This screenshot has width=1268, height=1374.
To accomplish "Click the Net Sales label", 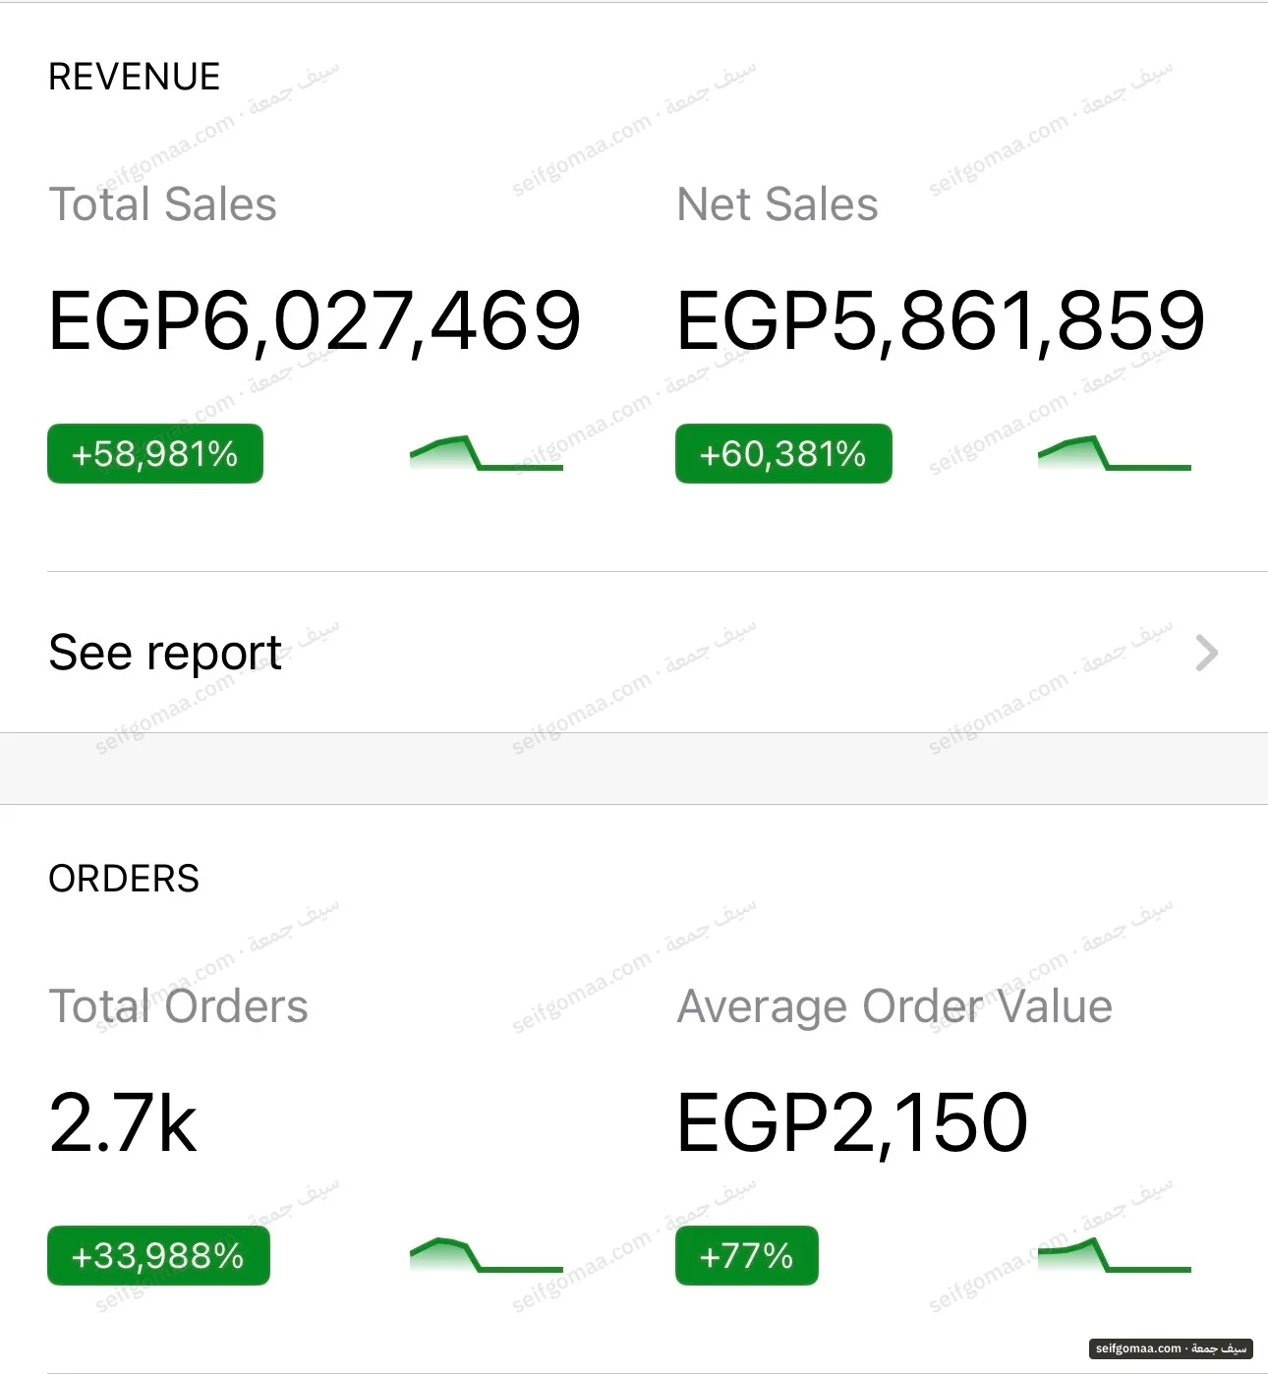I will coord(778,204).
